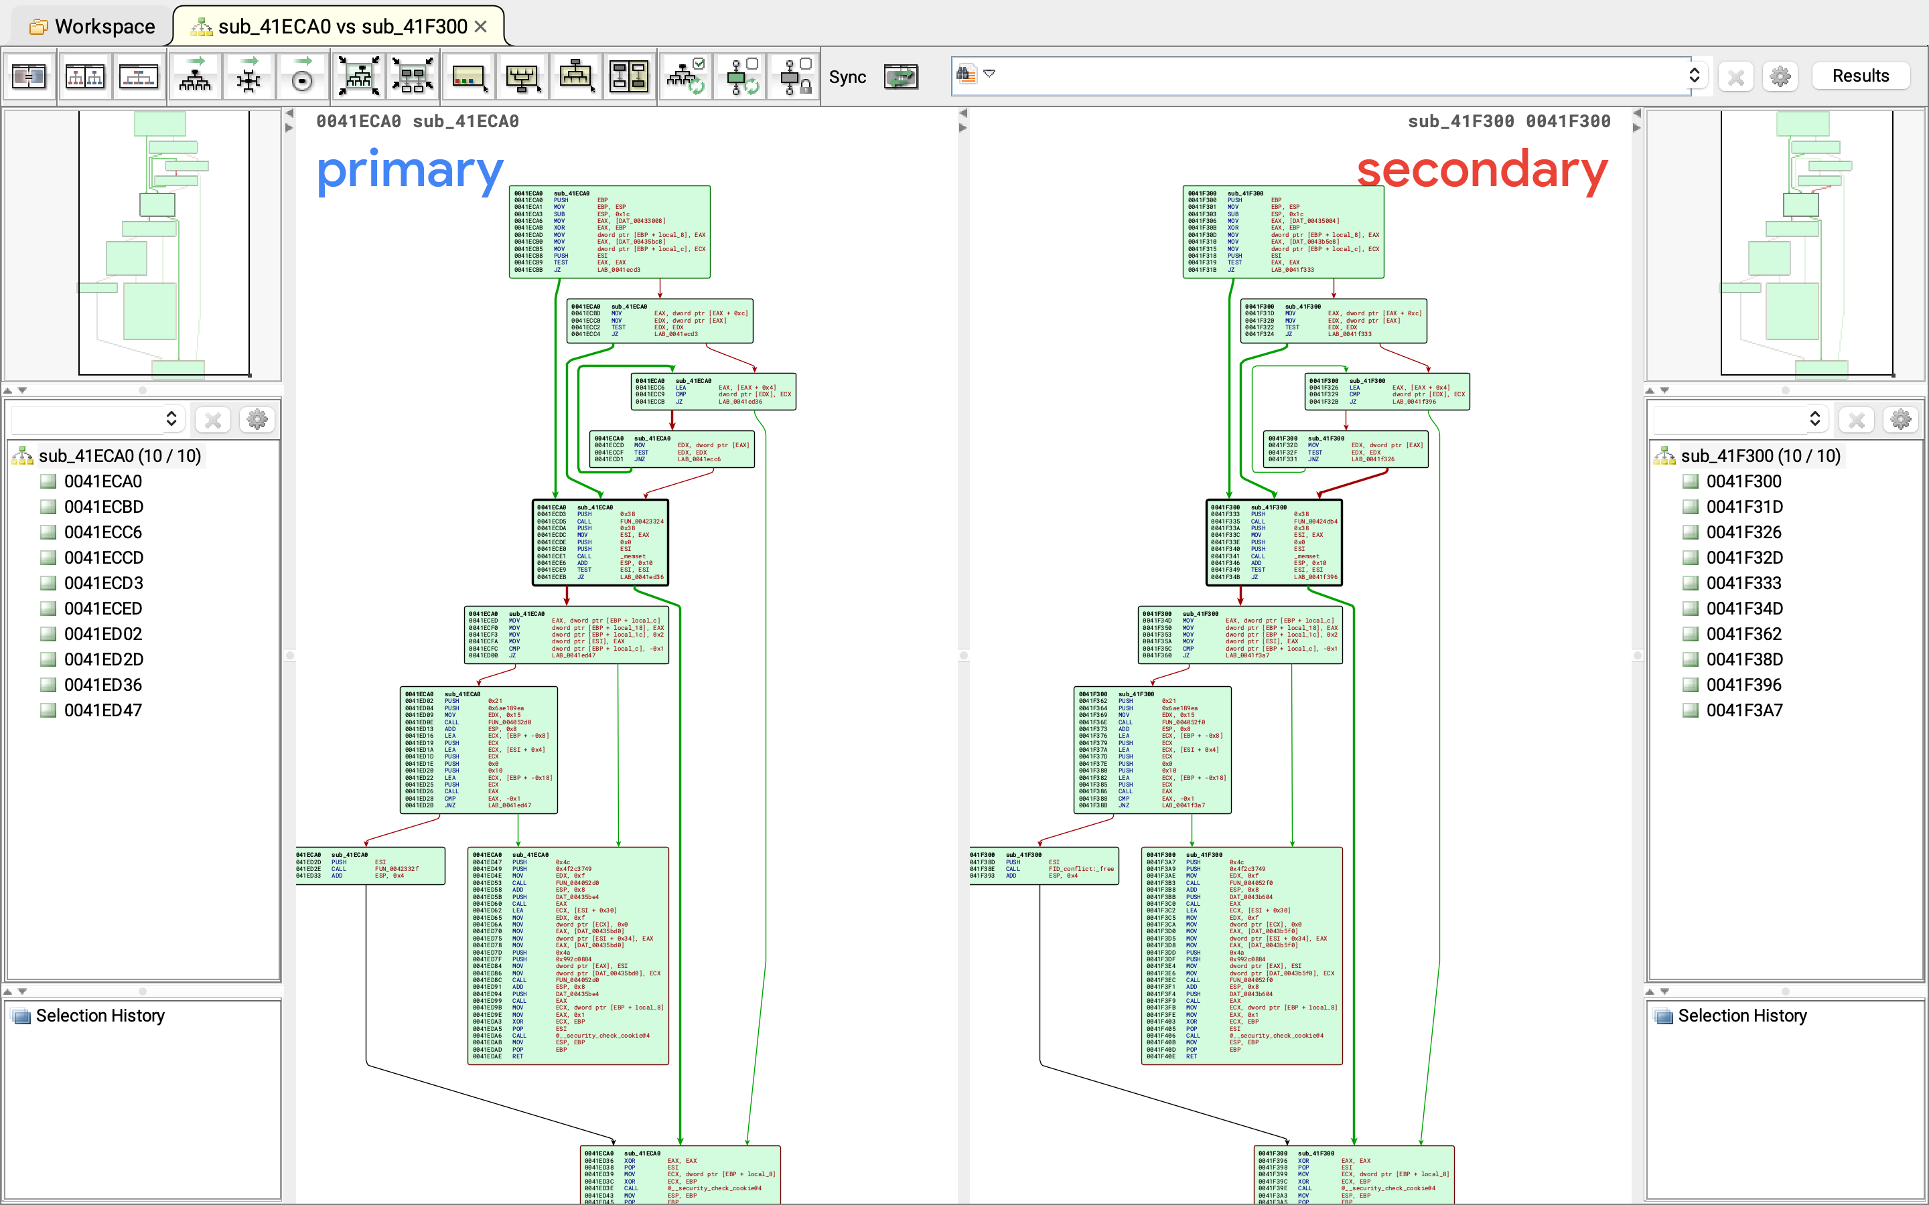Screen dimensions: 1929x1205
Task: Open search type dropdown triangle
Action: click(x=989, y=74)
